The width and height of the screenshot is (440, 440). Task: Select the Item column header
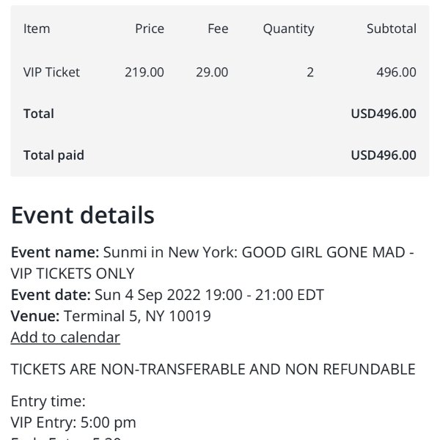click(37, 29)
